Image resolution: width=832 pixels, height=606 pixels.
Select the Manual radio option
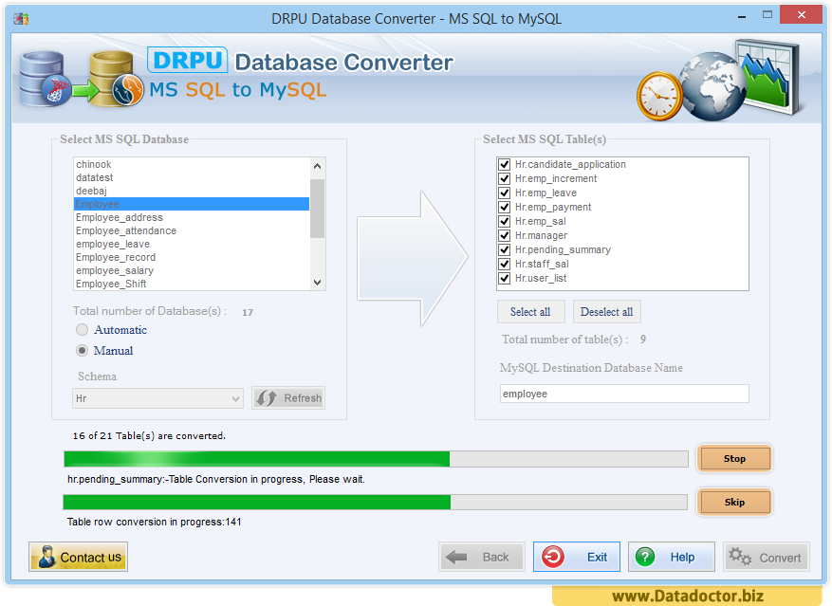pyautogui.click(x=83, y=350)
